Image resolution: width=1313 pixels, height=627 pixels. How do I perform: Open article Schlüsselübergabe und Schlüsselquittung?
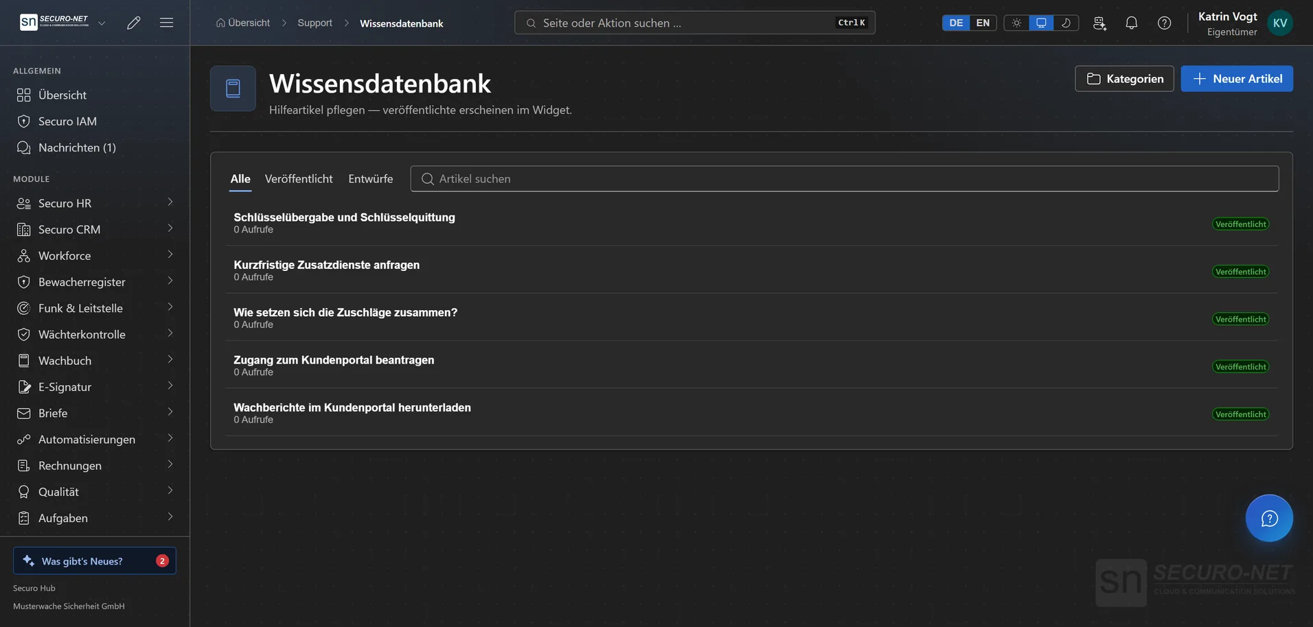(x=344, y=217)
